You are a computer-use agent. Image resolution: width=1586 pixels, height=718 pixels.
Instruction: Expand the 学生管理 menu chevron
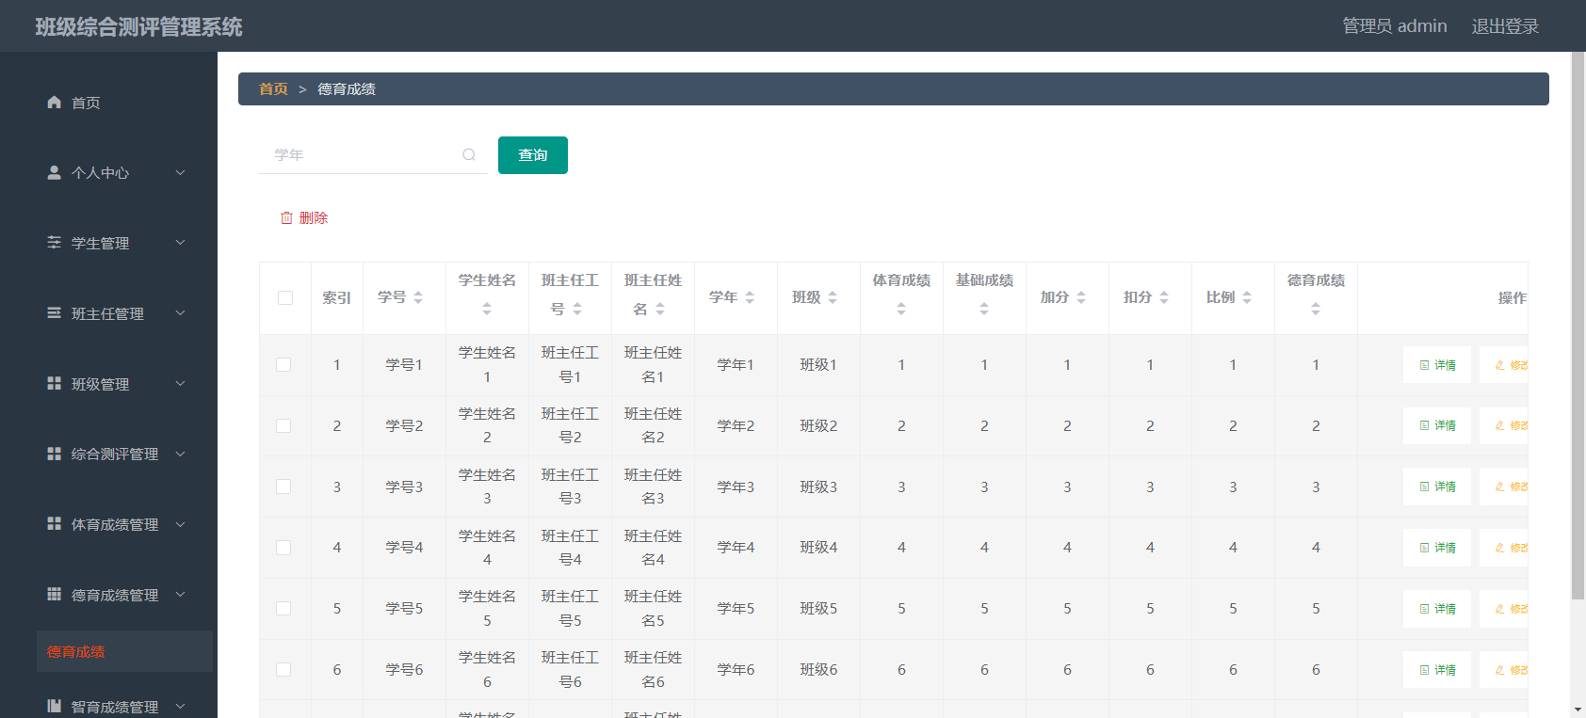[x=180, y=243]
